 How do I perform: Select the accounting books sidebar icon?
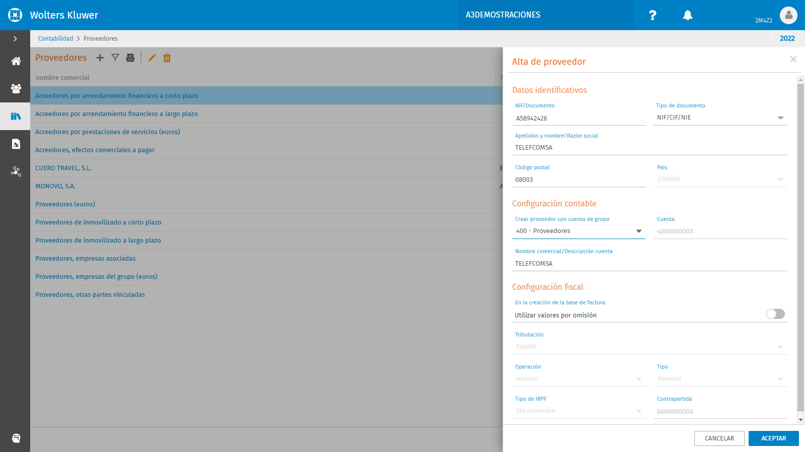click(16, 116)
